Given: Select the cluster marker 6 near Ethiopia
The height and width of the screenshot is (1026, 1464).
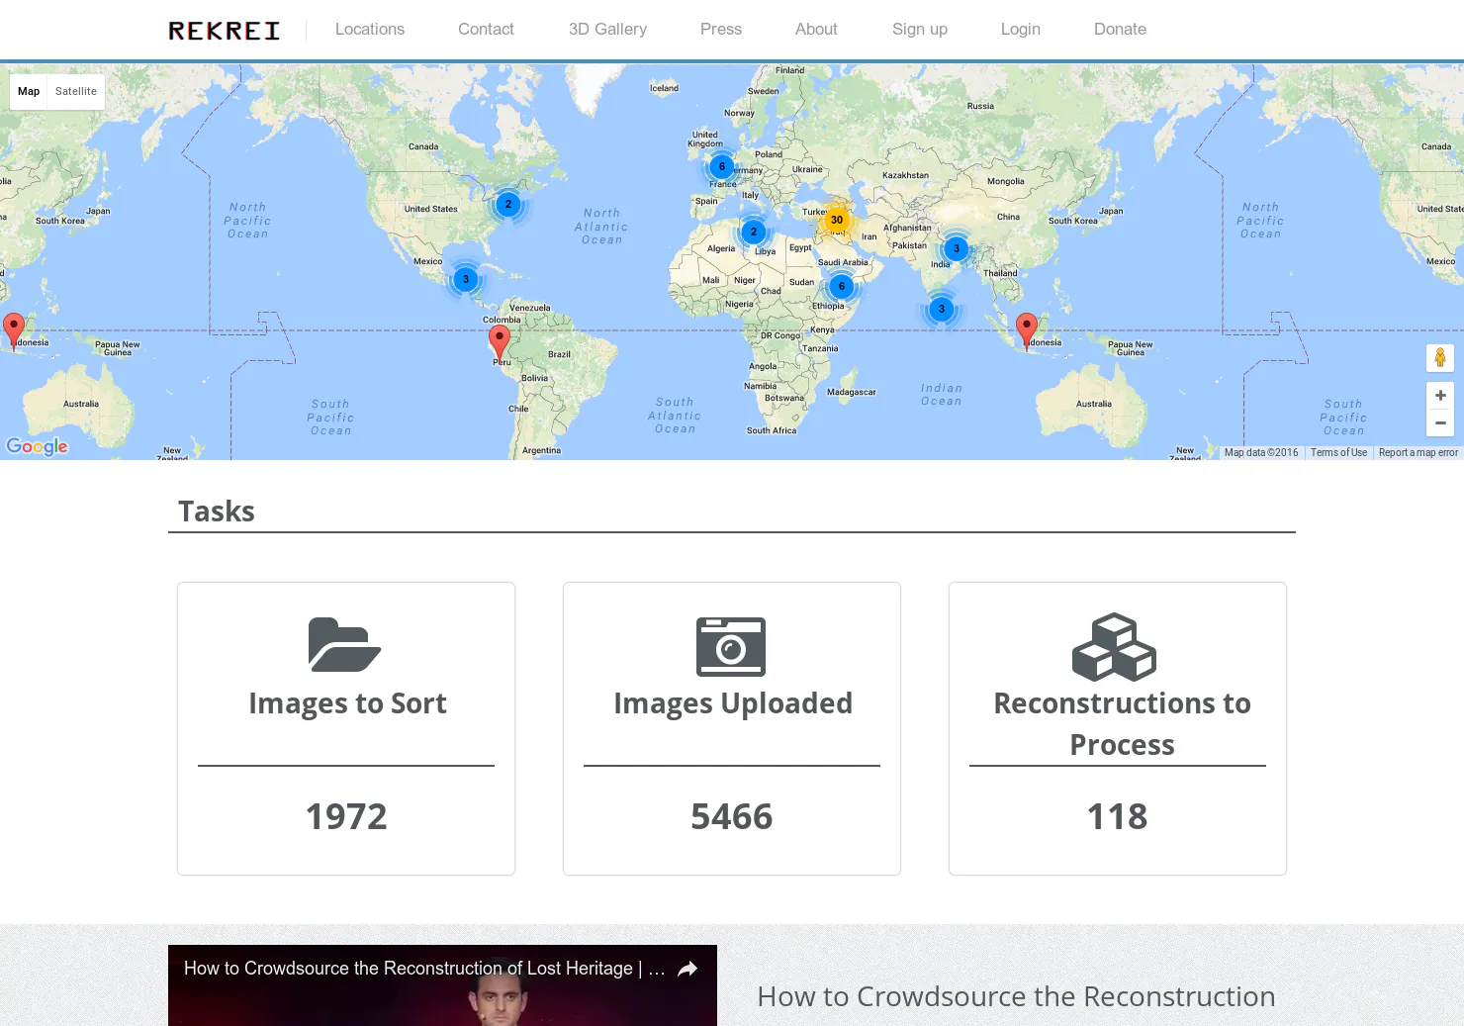Looking at the screenshot, I should point(842,286).
